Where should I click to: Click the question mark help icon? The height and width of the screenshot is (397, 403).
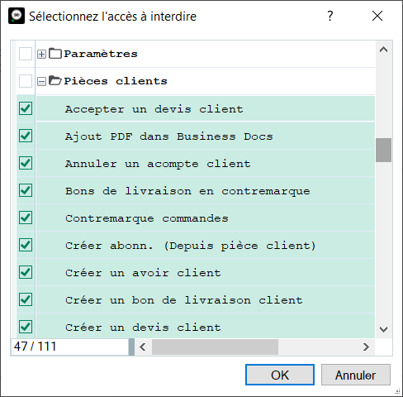coord(330,16)
